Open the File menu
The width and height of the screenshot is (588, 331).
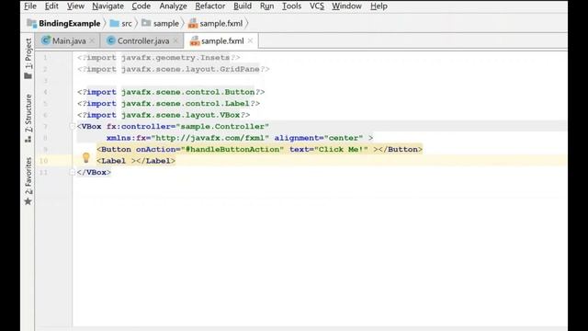click(x=30, y=6)
